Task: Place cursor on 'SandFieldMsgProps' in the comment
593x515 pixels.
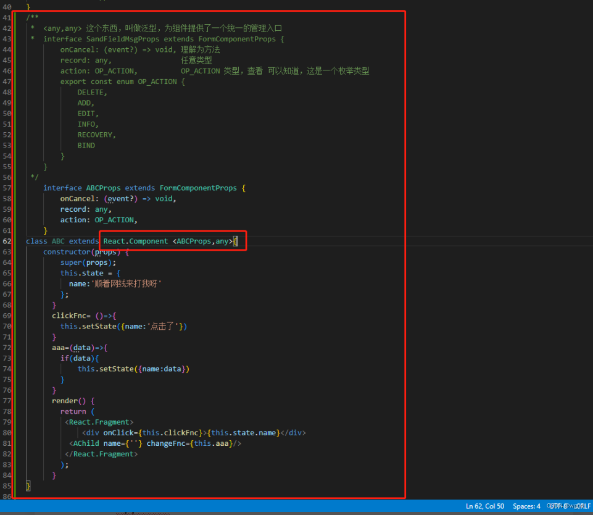Action: [123, 39]
